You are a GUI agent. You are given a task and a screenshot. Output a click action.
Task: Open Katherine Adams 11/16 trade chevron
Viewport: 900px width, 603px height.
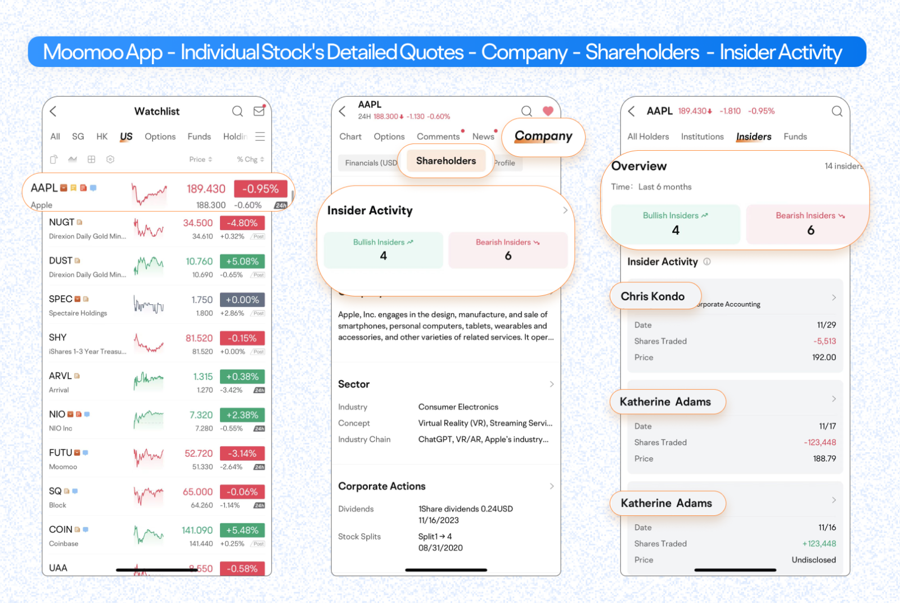point(834,499)
